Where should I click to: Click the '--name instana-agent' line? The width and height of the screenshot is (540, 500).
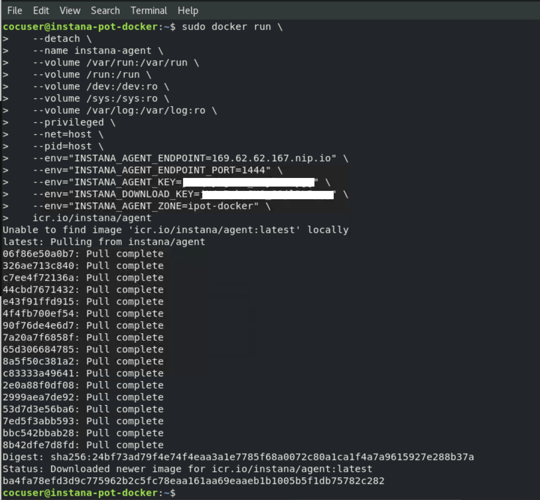[98, 51]
